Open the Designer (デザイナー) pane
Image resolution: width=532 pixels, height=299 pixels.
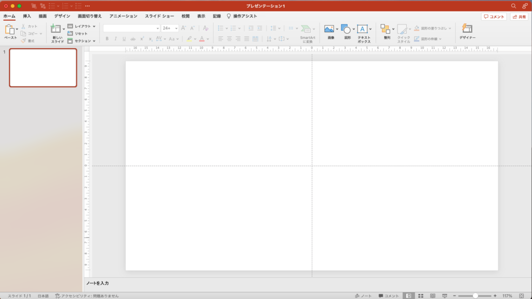tap(467, 30)
